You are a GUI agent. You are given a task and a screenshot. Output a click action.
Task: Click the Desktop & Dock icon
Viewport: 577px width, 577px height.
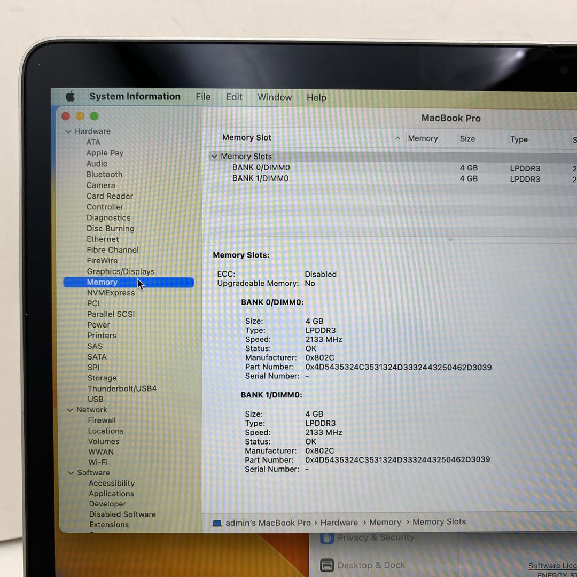pos(328,565)
